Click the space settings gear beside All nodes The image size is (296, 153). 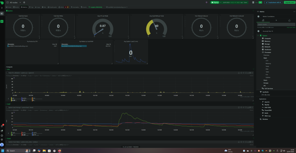(x=24, y=2)
